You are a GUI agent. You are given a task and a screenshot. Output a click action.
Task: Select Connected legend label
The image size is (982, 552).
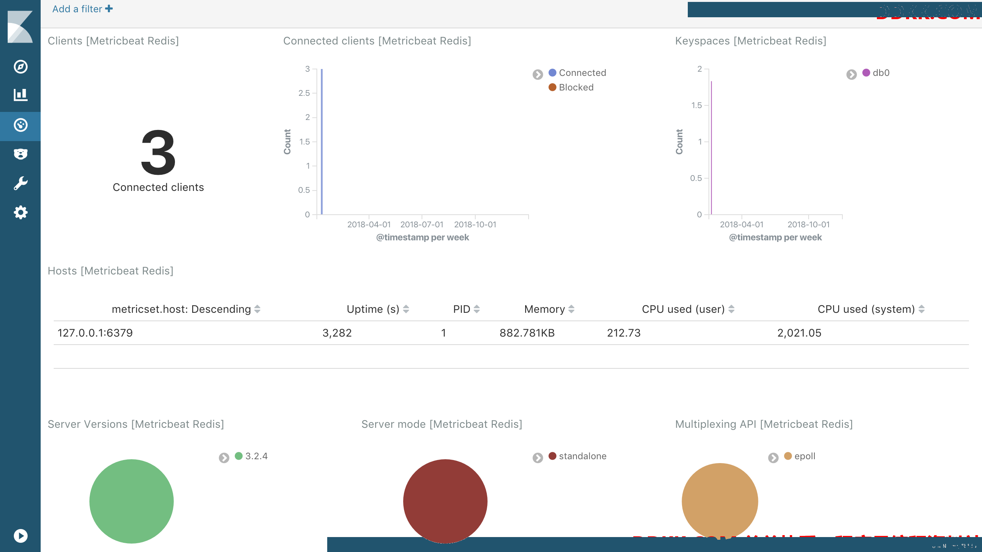(582, 73)
